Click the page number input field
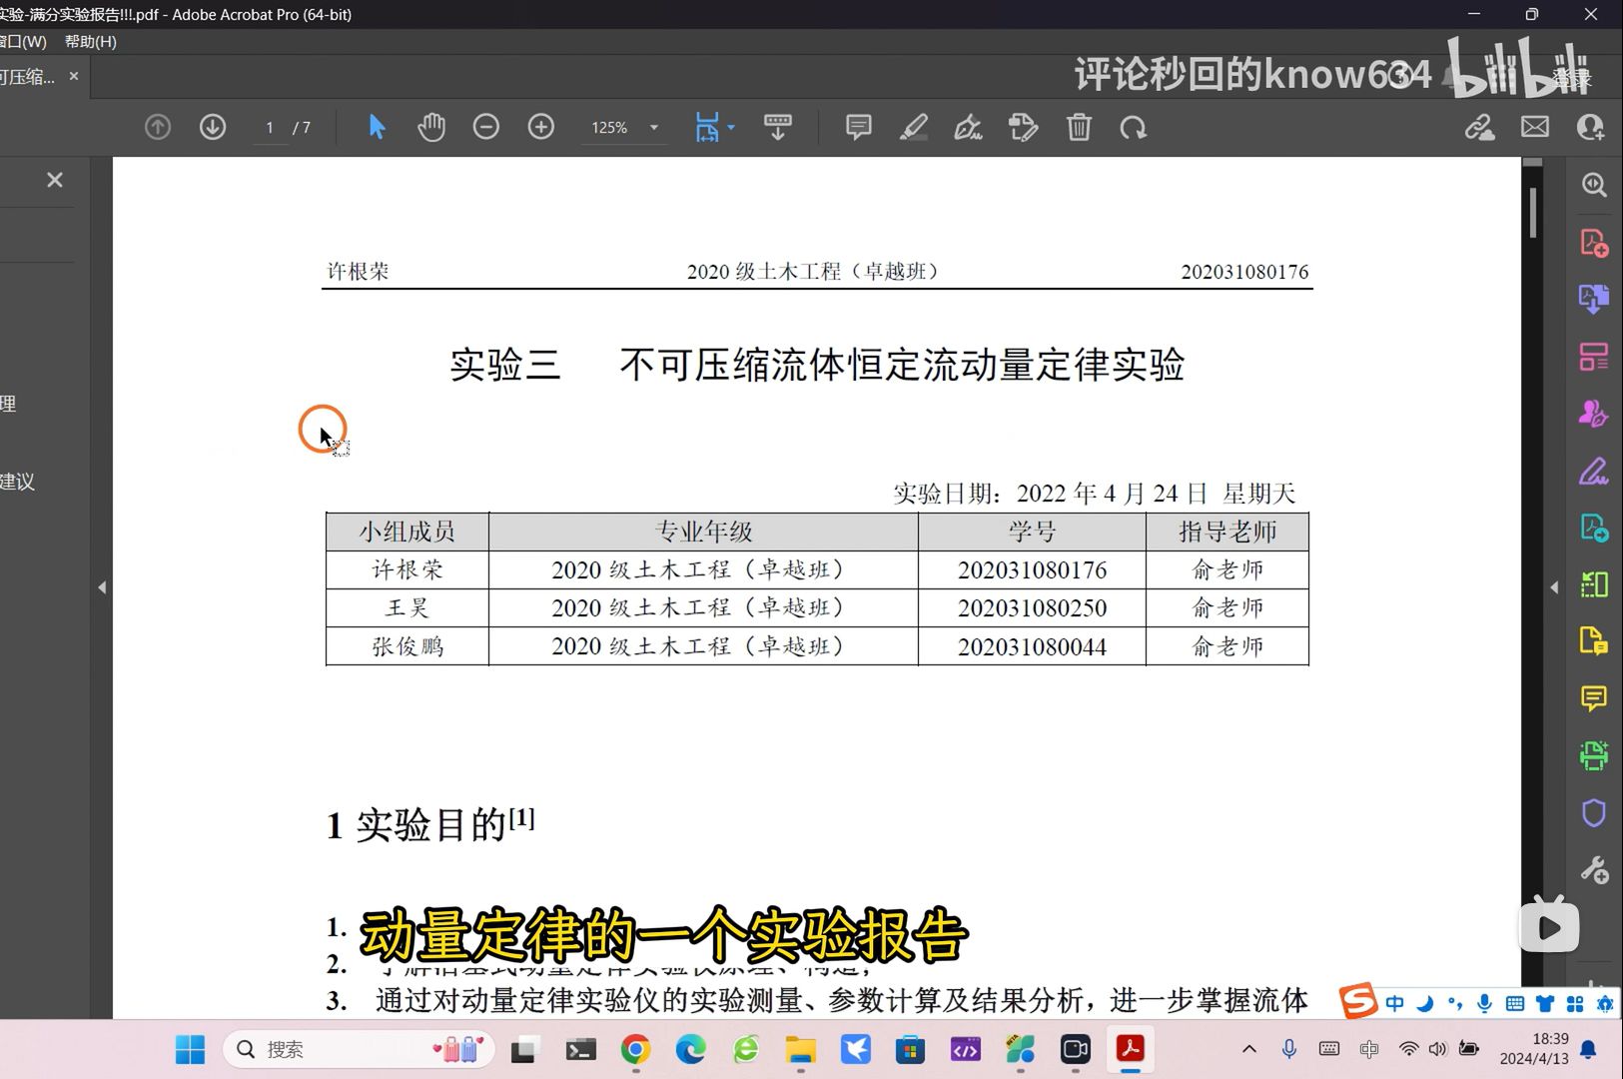The height and width of the screenshot is (1079, 1623). [270, 128]
